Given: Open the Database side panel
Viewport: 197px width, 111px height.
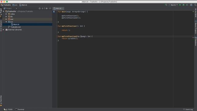Looking at the screenshot, I should coord(196,41).
